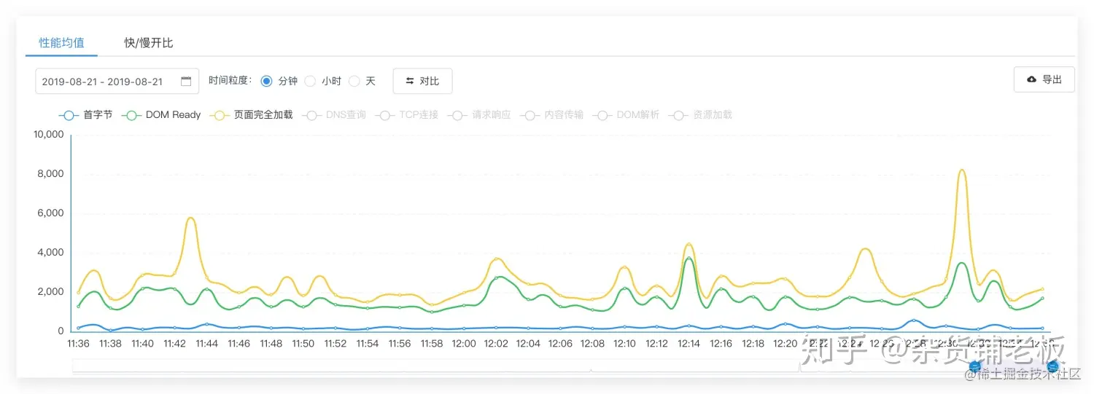Click the yellow peak near 12:31
Screen dimensions: 1094x394
[962, 170]
